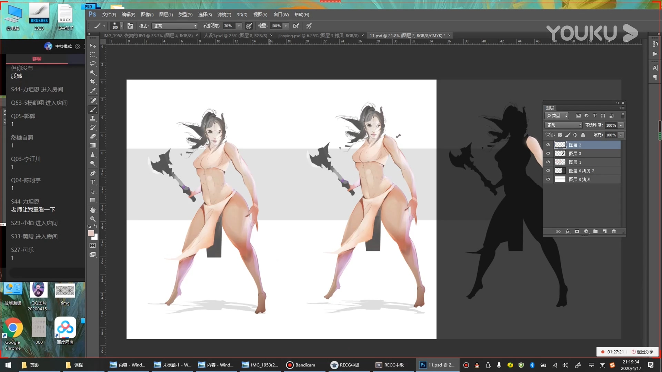Select the Eraser tool
This screenshot has height=372, width=662.
click(93, 136)
